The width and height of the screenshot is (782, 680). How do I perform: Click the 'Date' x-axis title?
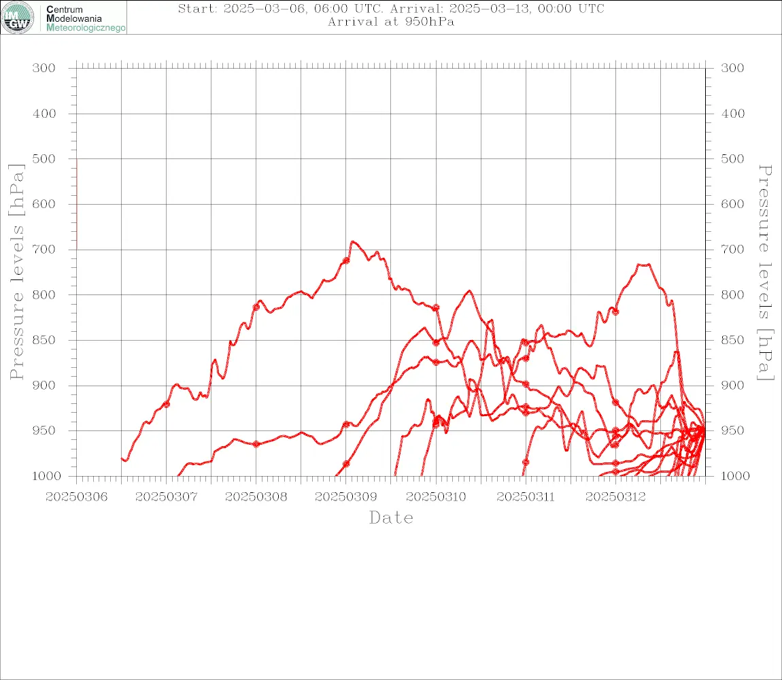tap(391, 518)
